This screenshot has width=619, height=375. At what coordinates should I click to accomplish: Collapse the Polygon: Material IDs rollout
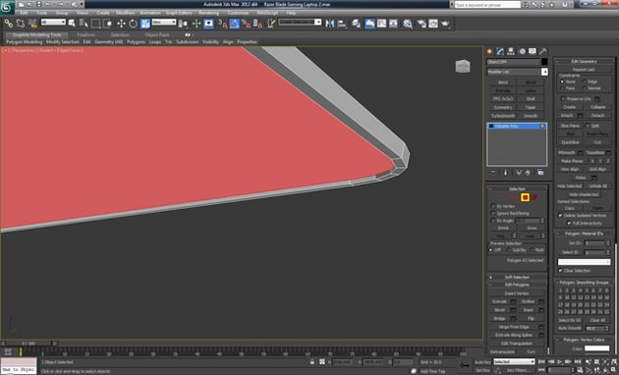click(x=585, y=234)
